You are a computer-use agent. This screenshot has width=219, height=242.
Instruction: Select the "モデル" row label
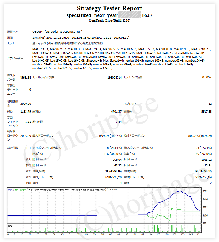(x=11, y=43)
